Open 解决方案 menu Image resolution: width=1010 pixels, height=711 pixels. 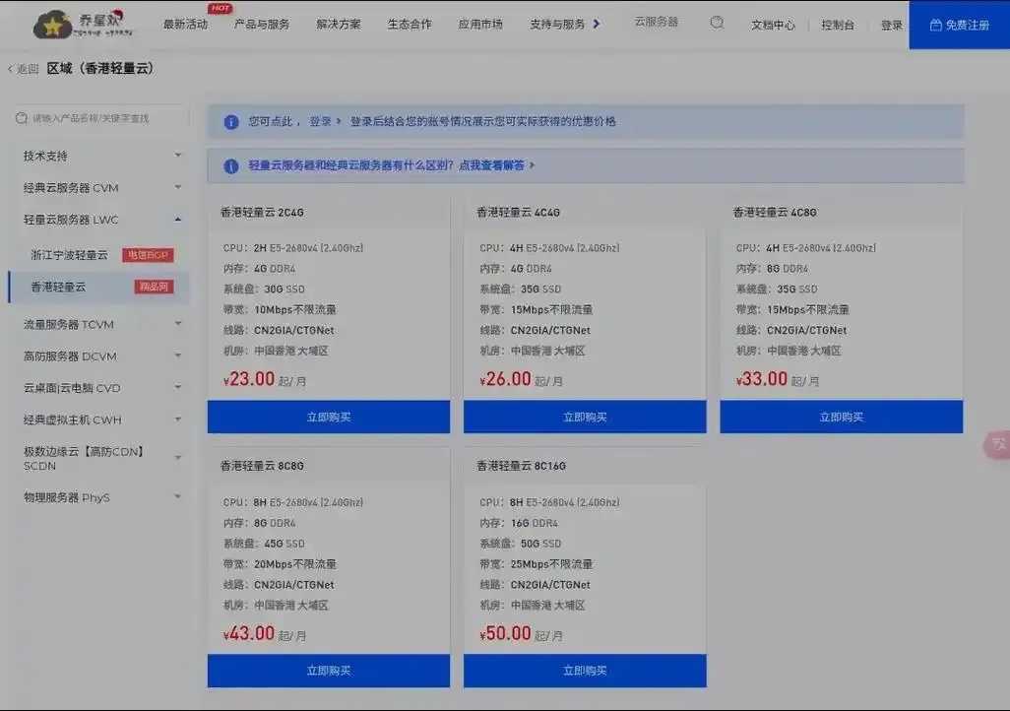click(x=339, y=25)
